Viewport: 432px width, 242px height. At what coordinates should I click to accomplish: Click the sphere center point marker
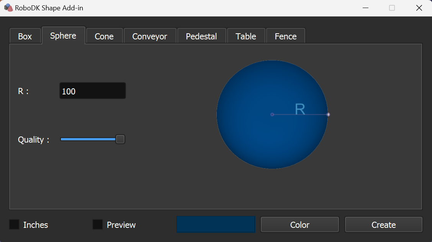pos(272,114)
